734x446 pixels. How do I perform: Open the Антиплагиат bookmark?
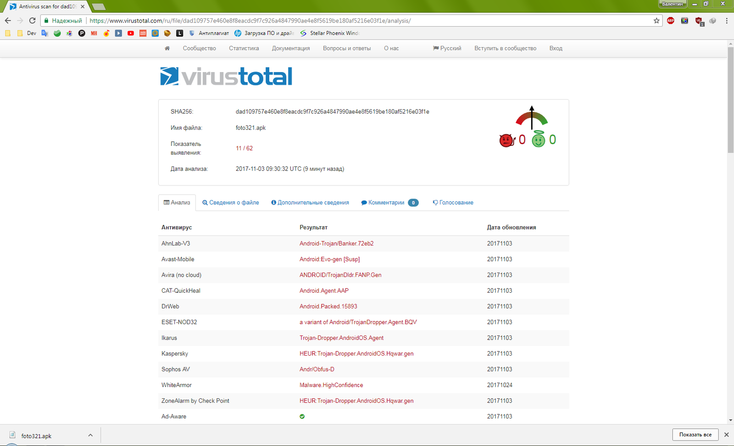209,33
